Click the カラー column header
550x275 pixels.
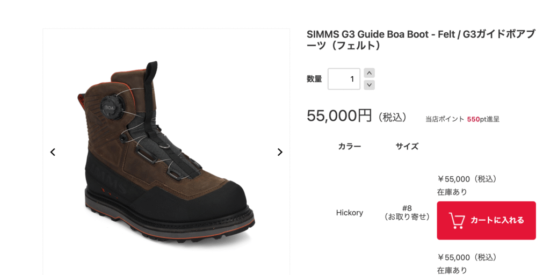(349, 146)
